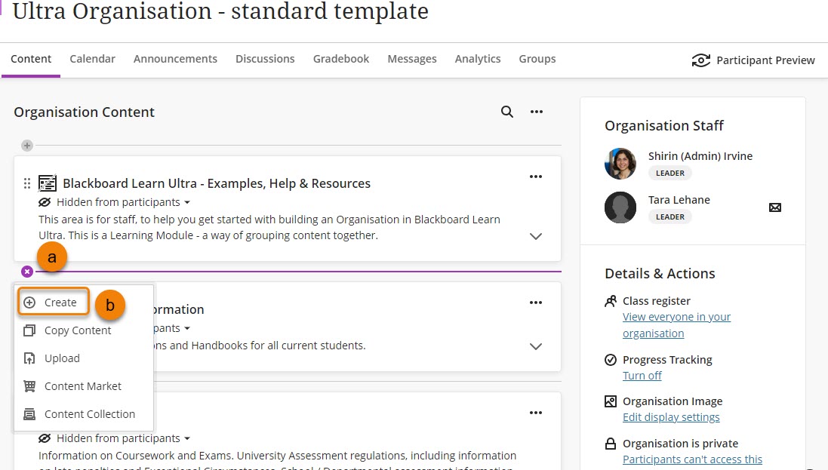Select Content Market from the menu

pyautogui.click(x=82, y=386)
